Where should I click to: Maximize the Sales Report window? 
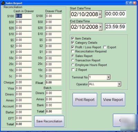point(131,3)
